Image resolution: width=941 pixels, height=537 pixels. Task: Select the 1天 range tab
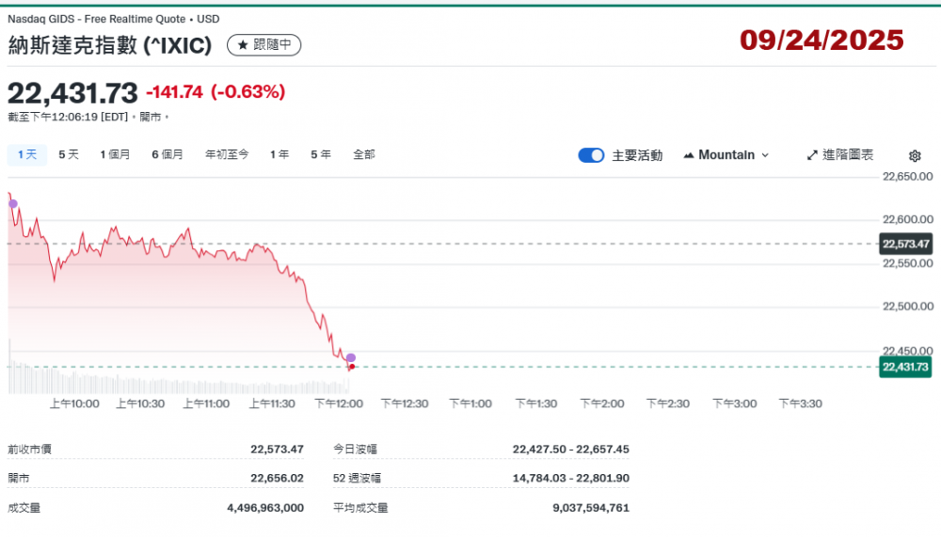click(x=26, y=154)
